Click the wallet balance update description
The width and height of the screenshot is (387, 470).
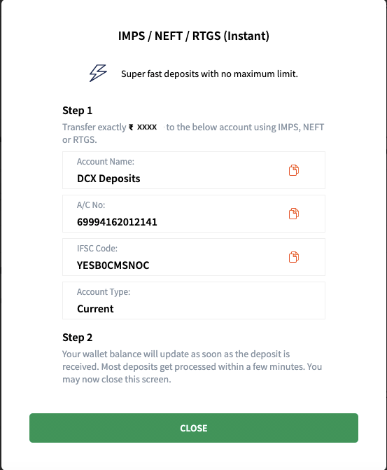(192, 366)
